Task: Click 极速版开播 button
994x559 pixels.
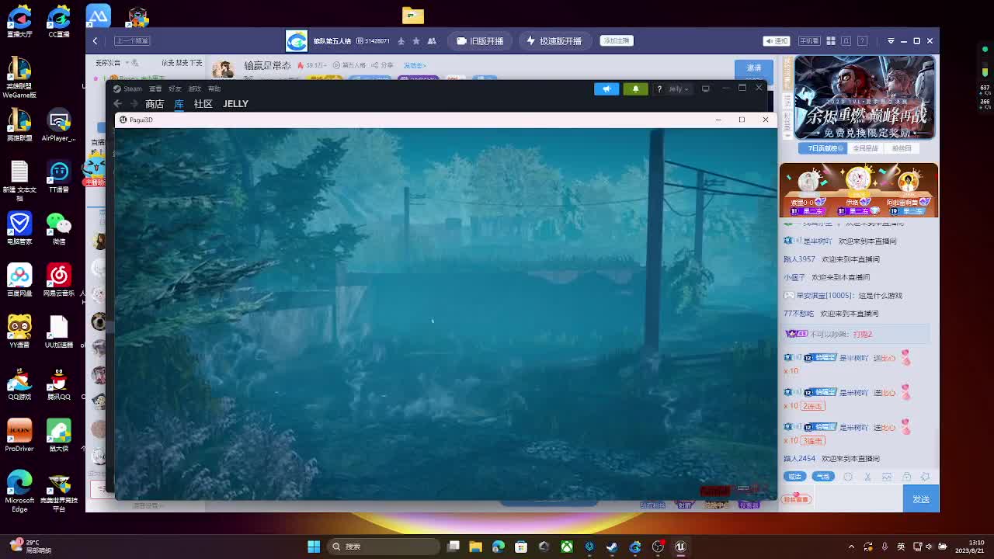Action: (554, 41)
